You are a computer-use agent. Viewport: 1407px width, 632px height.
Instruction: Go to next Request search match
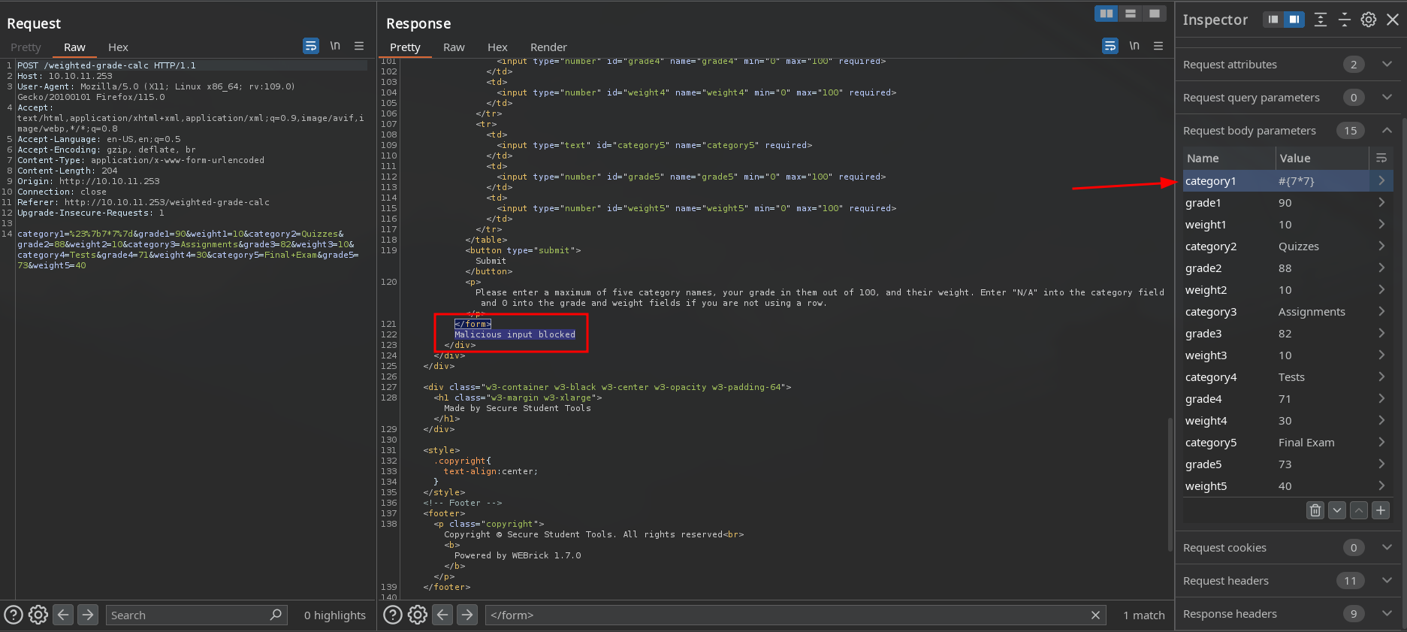click(88, 615)
